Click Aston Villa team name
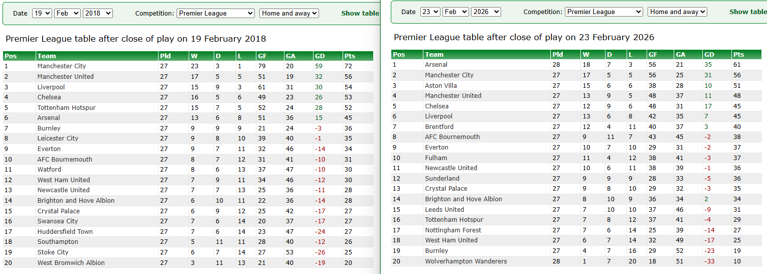This screenshot has height=274, width=767. 441,85
